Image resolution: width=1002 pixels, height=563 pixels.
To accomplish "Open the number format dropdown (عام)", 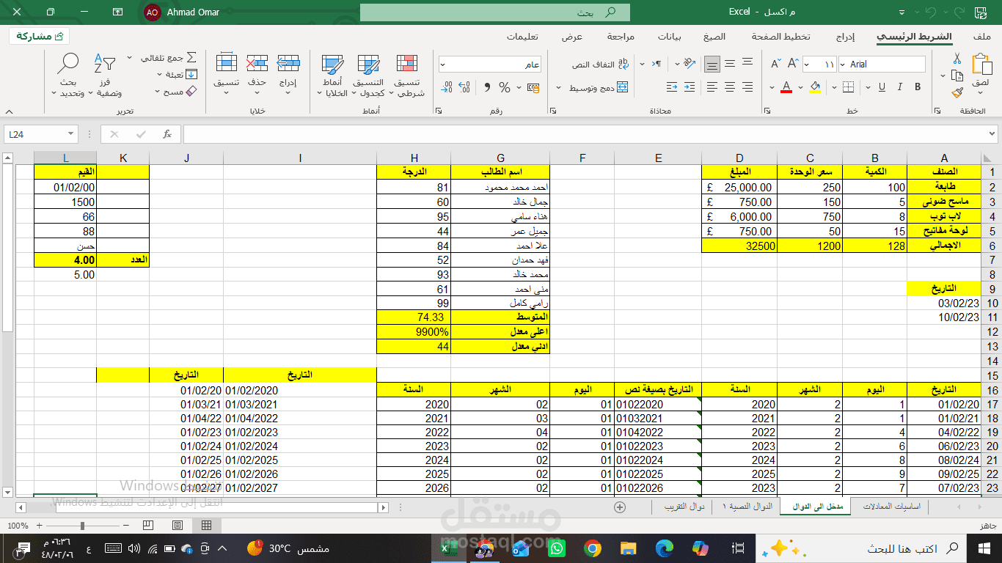I will 443,65.
